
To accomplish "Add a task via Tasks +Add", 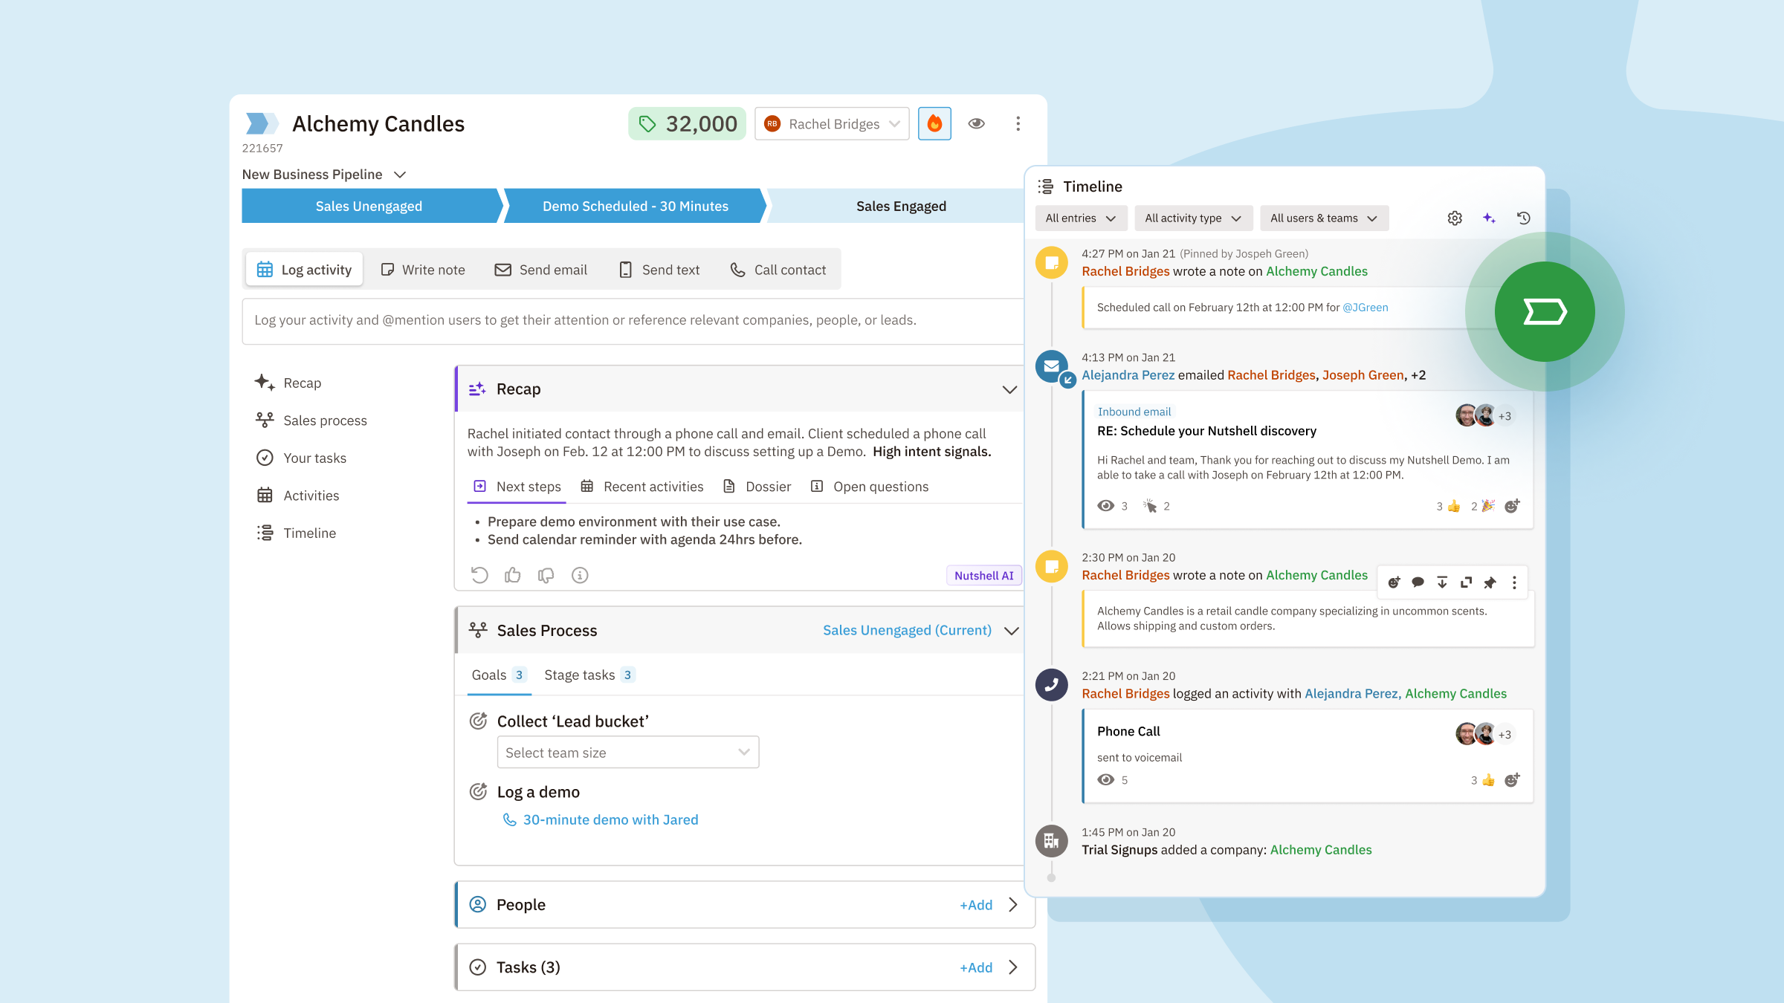I will point(976,967).
